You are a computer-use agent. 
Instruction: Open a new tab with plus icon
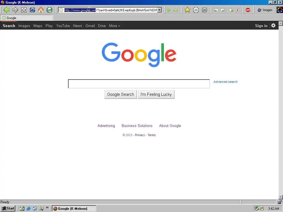point(231,10)
